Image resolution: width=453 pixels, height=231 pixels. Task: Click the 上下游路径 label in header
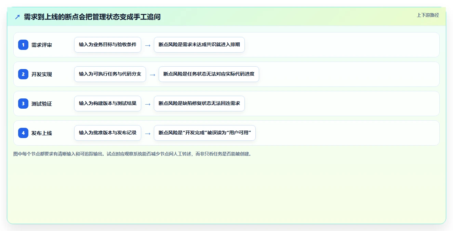coord(428,15)
